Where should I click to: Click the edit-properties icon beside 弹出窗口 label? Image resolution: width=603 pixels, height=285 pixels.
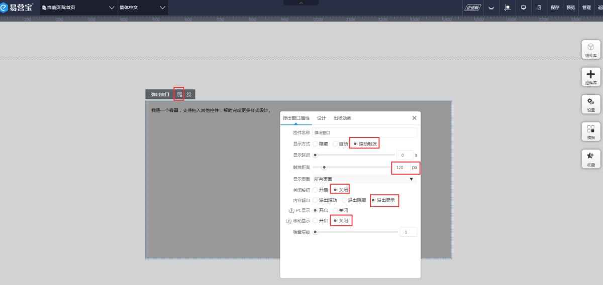(179, 94)
